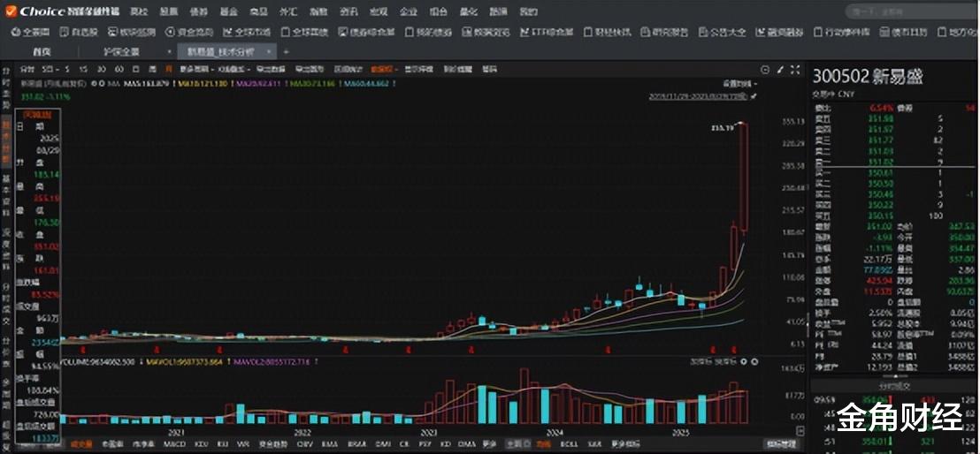Switch to weekly 周 candlesticks
Viewport: 980px width, 454px height.
pos(152,69)
